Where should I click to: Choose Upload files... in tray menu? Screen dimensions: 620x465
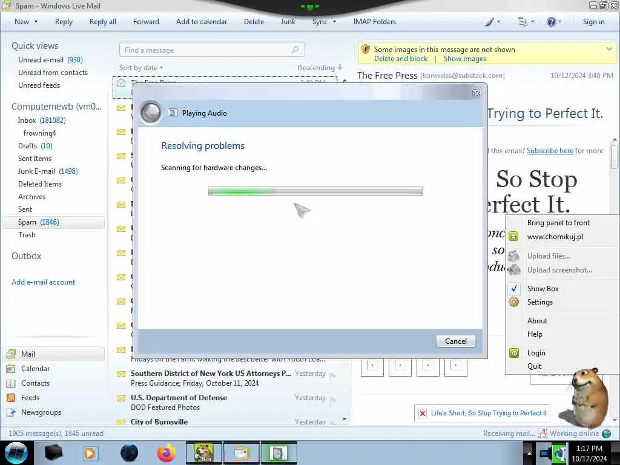pos(549,256)
